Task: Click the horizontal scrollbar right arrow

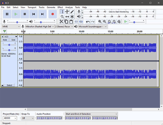Action: click(x=159, y=109)
